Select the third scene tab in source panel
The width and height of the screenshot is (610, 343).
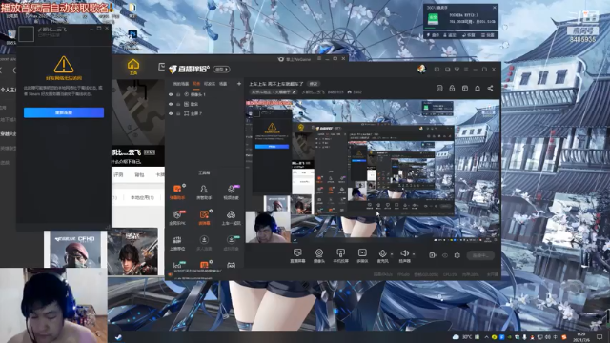(210, 84)
